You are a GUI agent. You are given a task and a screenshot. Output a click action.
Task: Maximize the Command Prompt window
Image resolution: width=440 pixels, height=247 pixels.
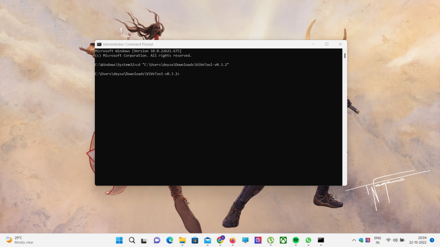click(x=327, y=44)
